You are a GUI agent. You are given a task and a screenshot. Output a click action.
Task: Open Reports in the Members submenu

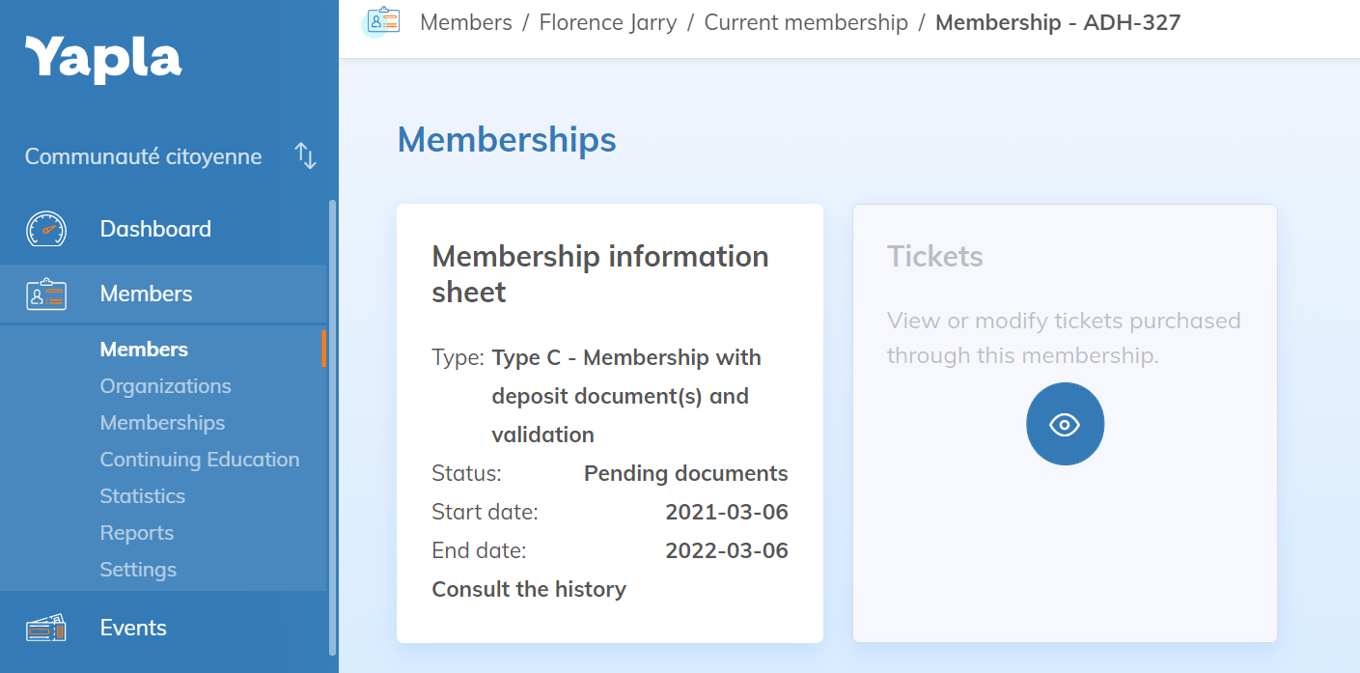tap(136, 533)
